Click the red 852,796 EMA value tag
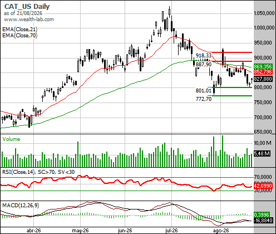This screenshot has width=276, height=234. coord(263,72)
